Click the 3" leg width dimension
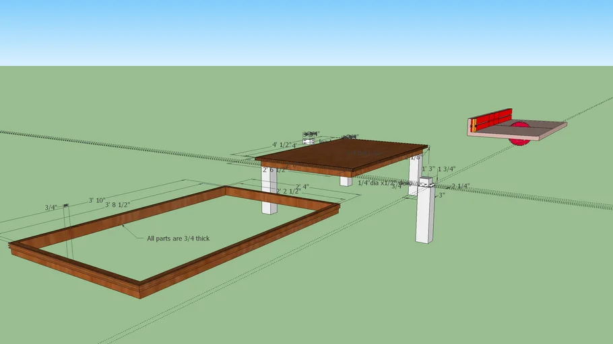 point(441,196)
